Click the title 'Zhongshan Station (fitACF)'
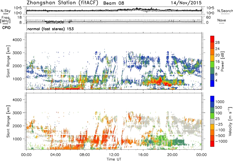This screenshot has height=161, width=233. click(62, 3)
